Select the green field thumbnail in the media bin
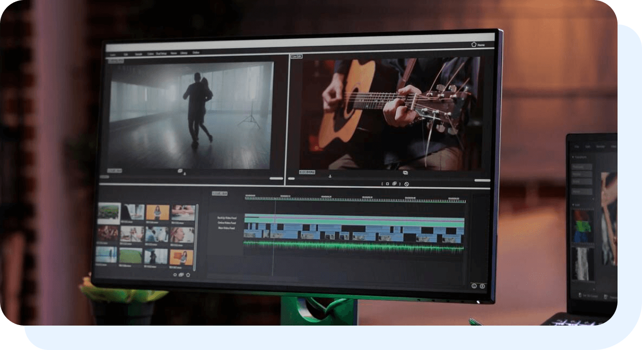This screenshot has height=350, width=642. pos(131,255)
